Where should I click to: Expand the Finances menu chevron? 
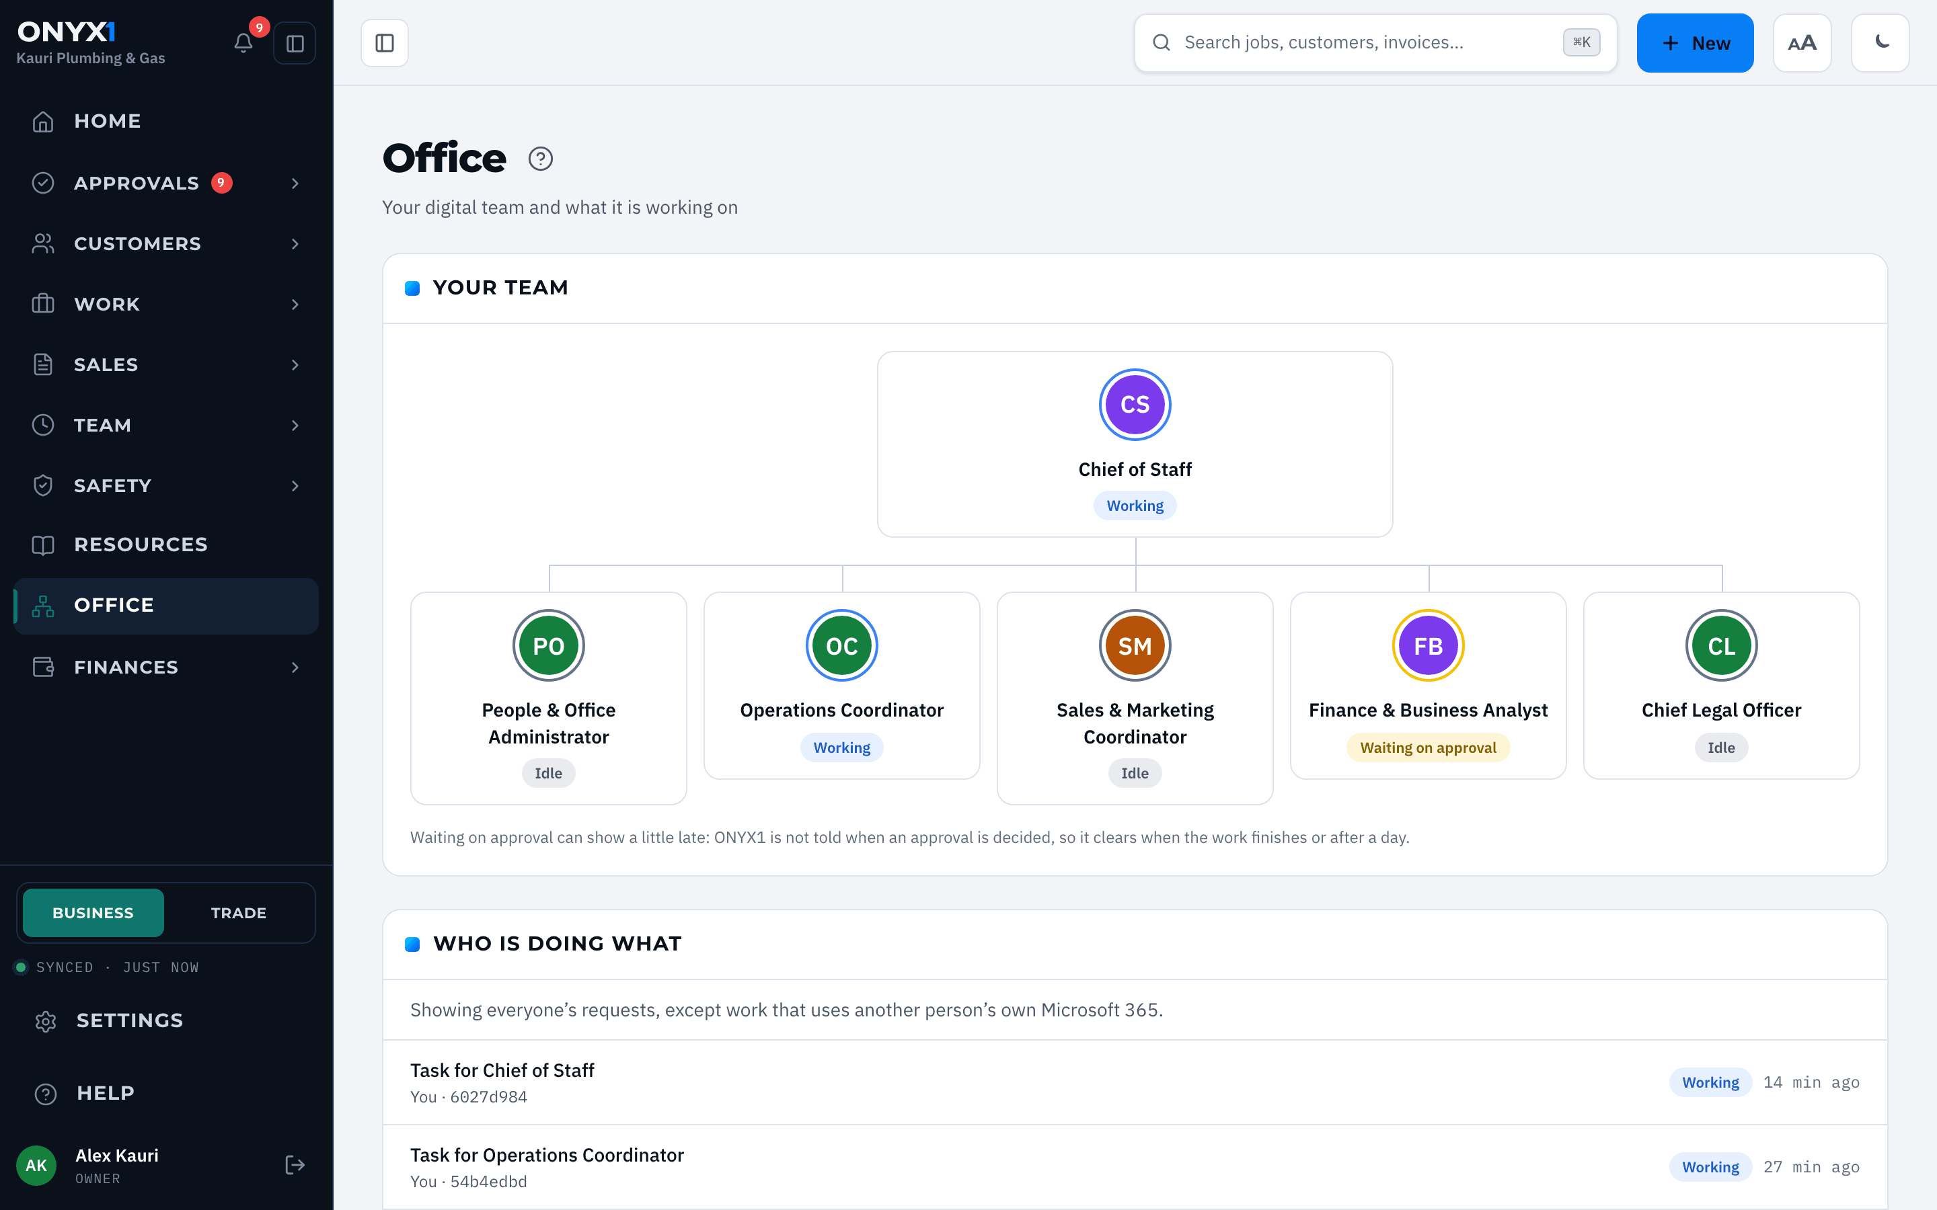pyautogui.click(x=295, y=668)
